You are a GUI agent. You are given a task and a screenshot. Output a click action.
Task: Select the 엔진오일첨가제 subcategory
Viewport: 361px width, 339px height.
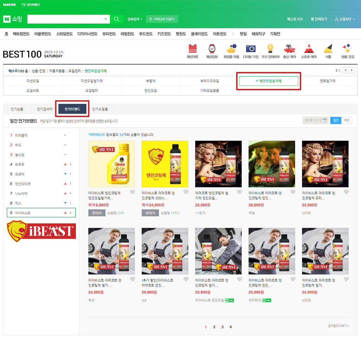coord(269,81)
